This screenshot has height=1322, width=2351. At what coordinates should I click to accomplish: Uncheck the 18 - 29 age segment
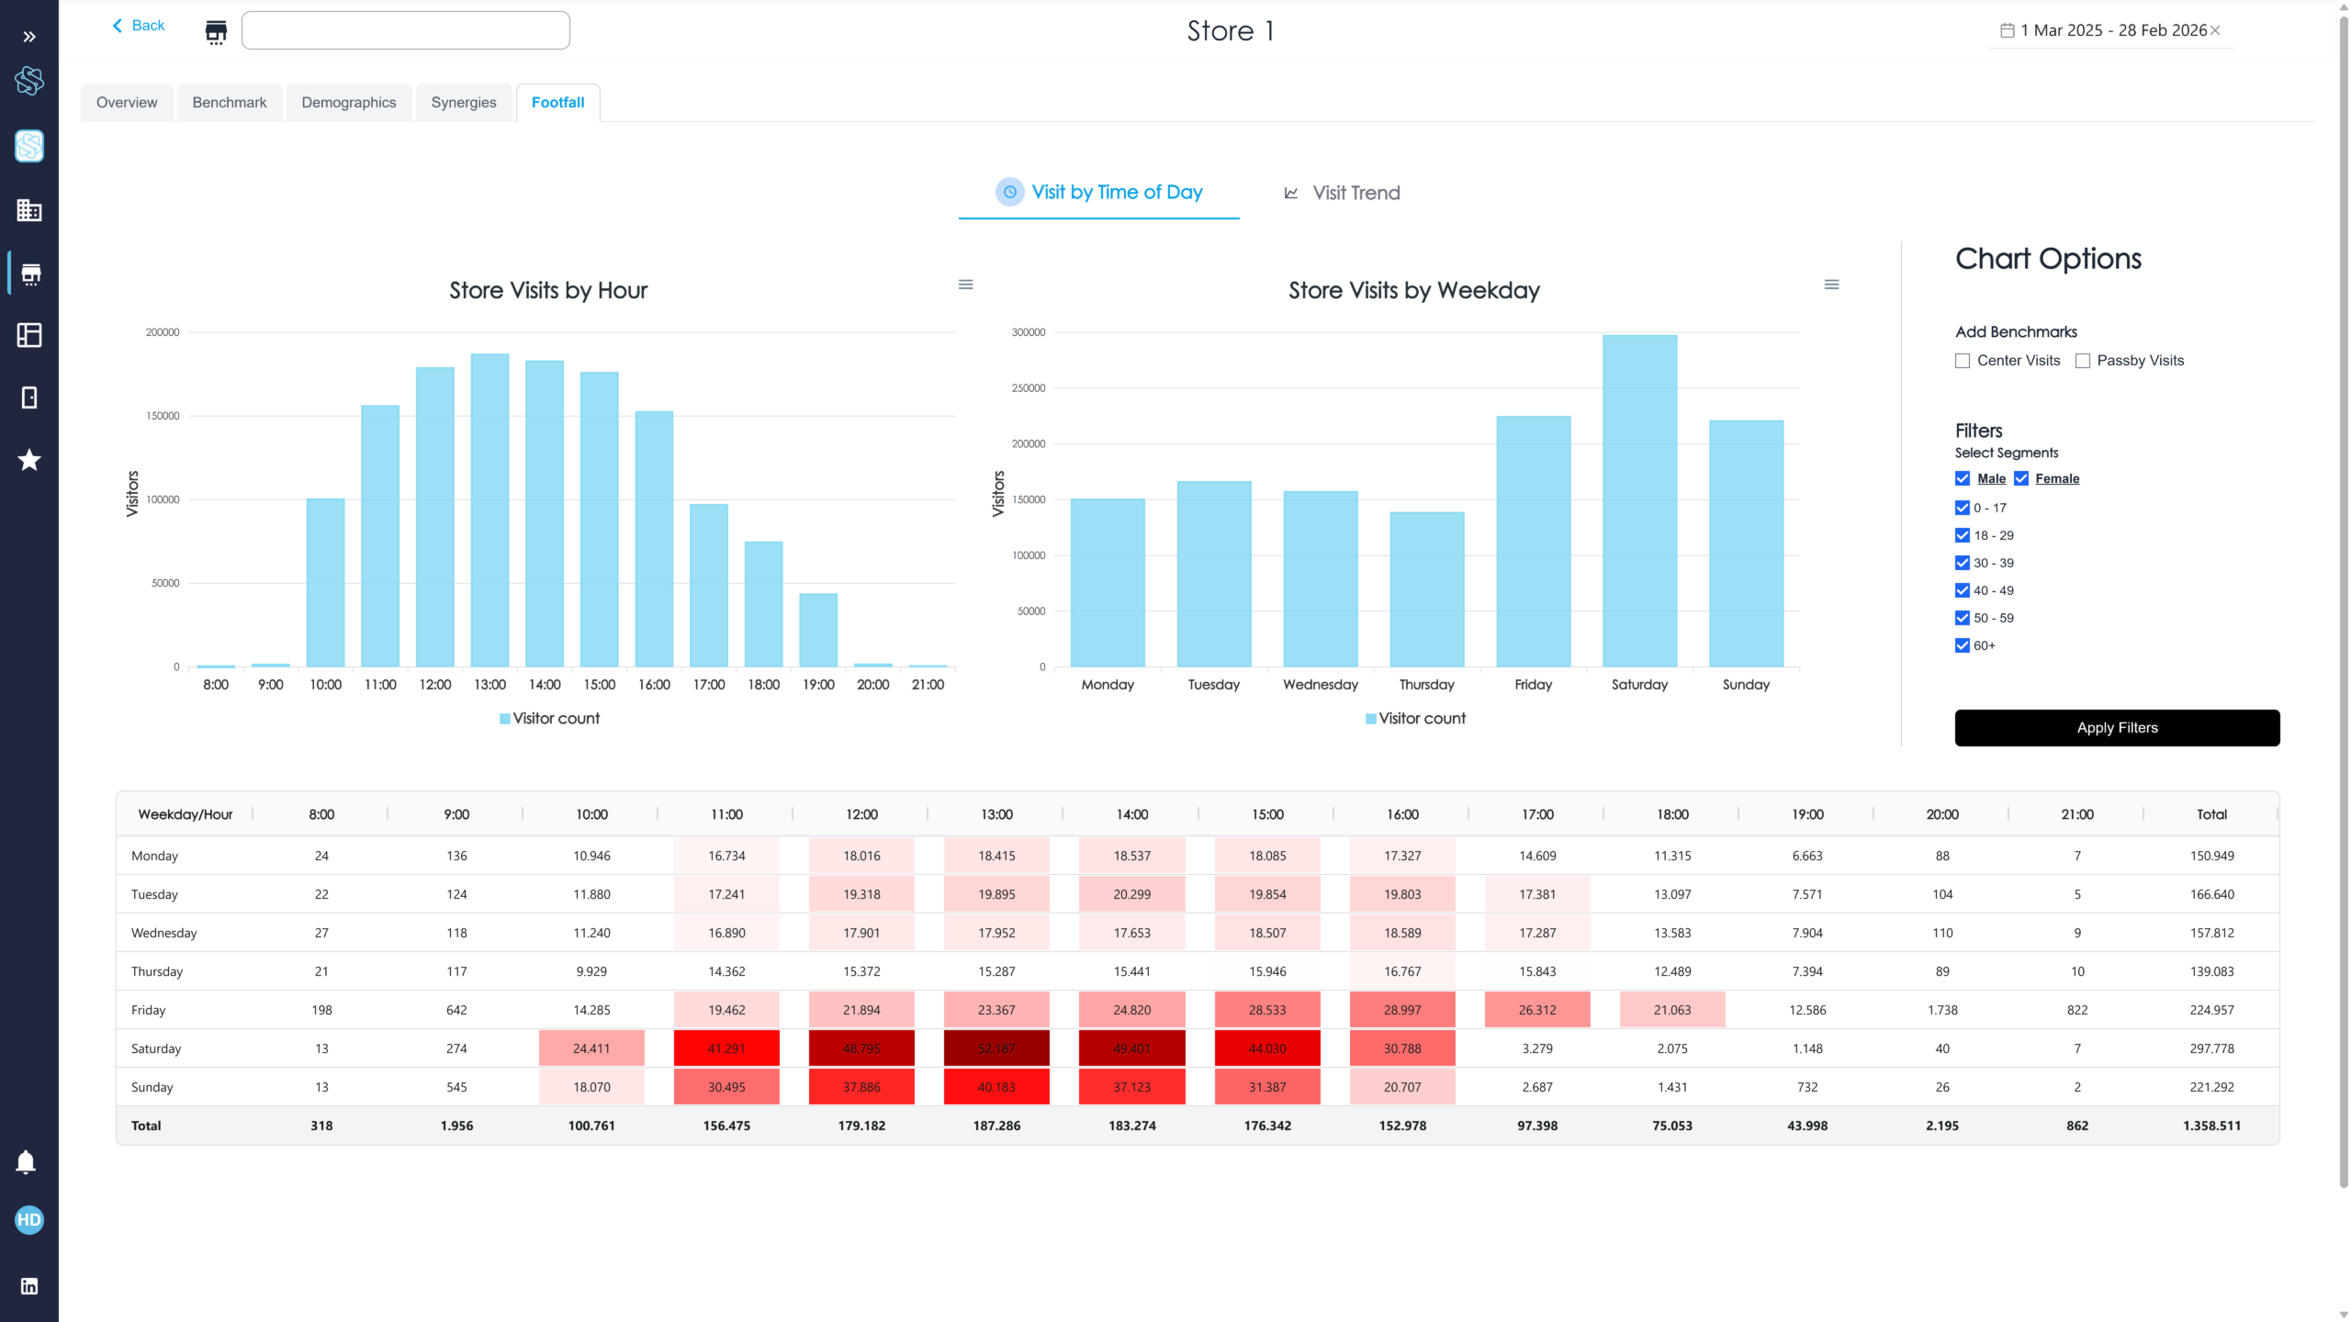pyautogui.click(x=1963, y=535)
